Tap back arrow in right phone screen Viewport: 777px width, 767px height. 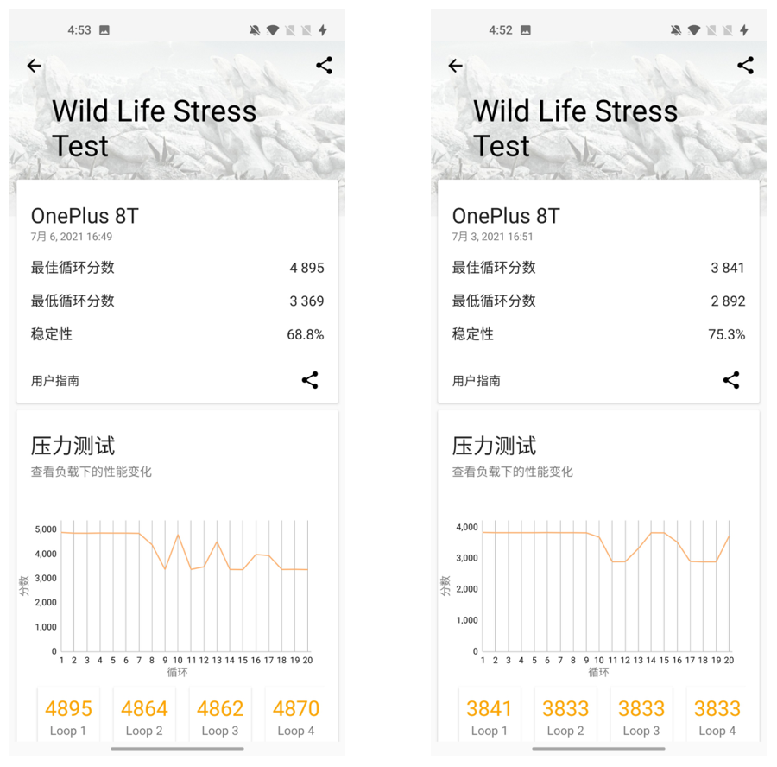[x=456, y=66]
